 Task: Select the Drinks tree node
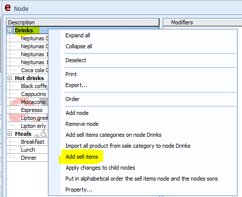(24, 30)
